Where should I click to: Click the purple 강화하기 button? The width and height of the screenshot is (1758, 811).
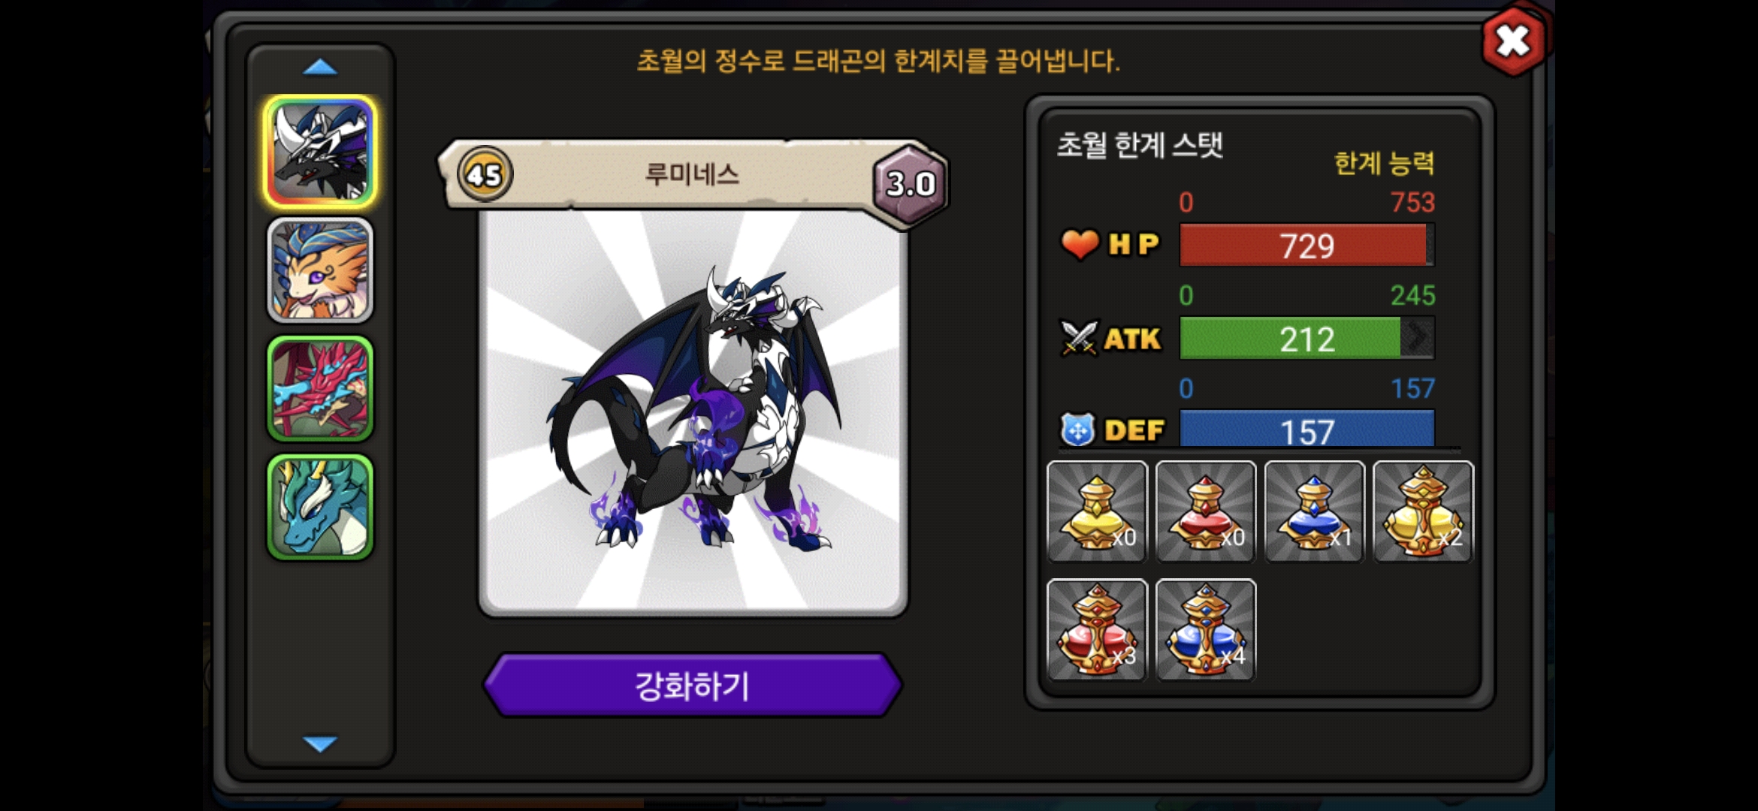coord(692,685)
